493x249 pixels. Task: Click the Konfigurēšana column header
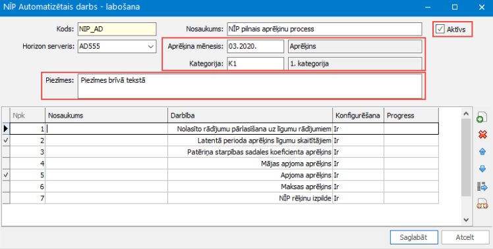point(358,116)
